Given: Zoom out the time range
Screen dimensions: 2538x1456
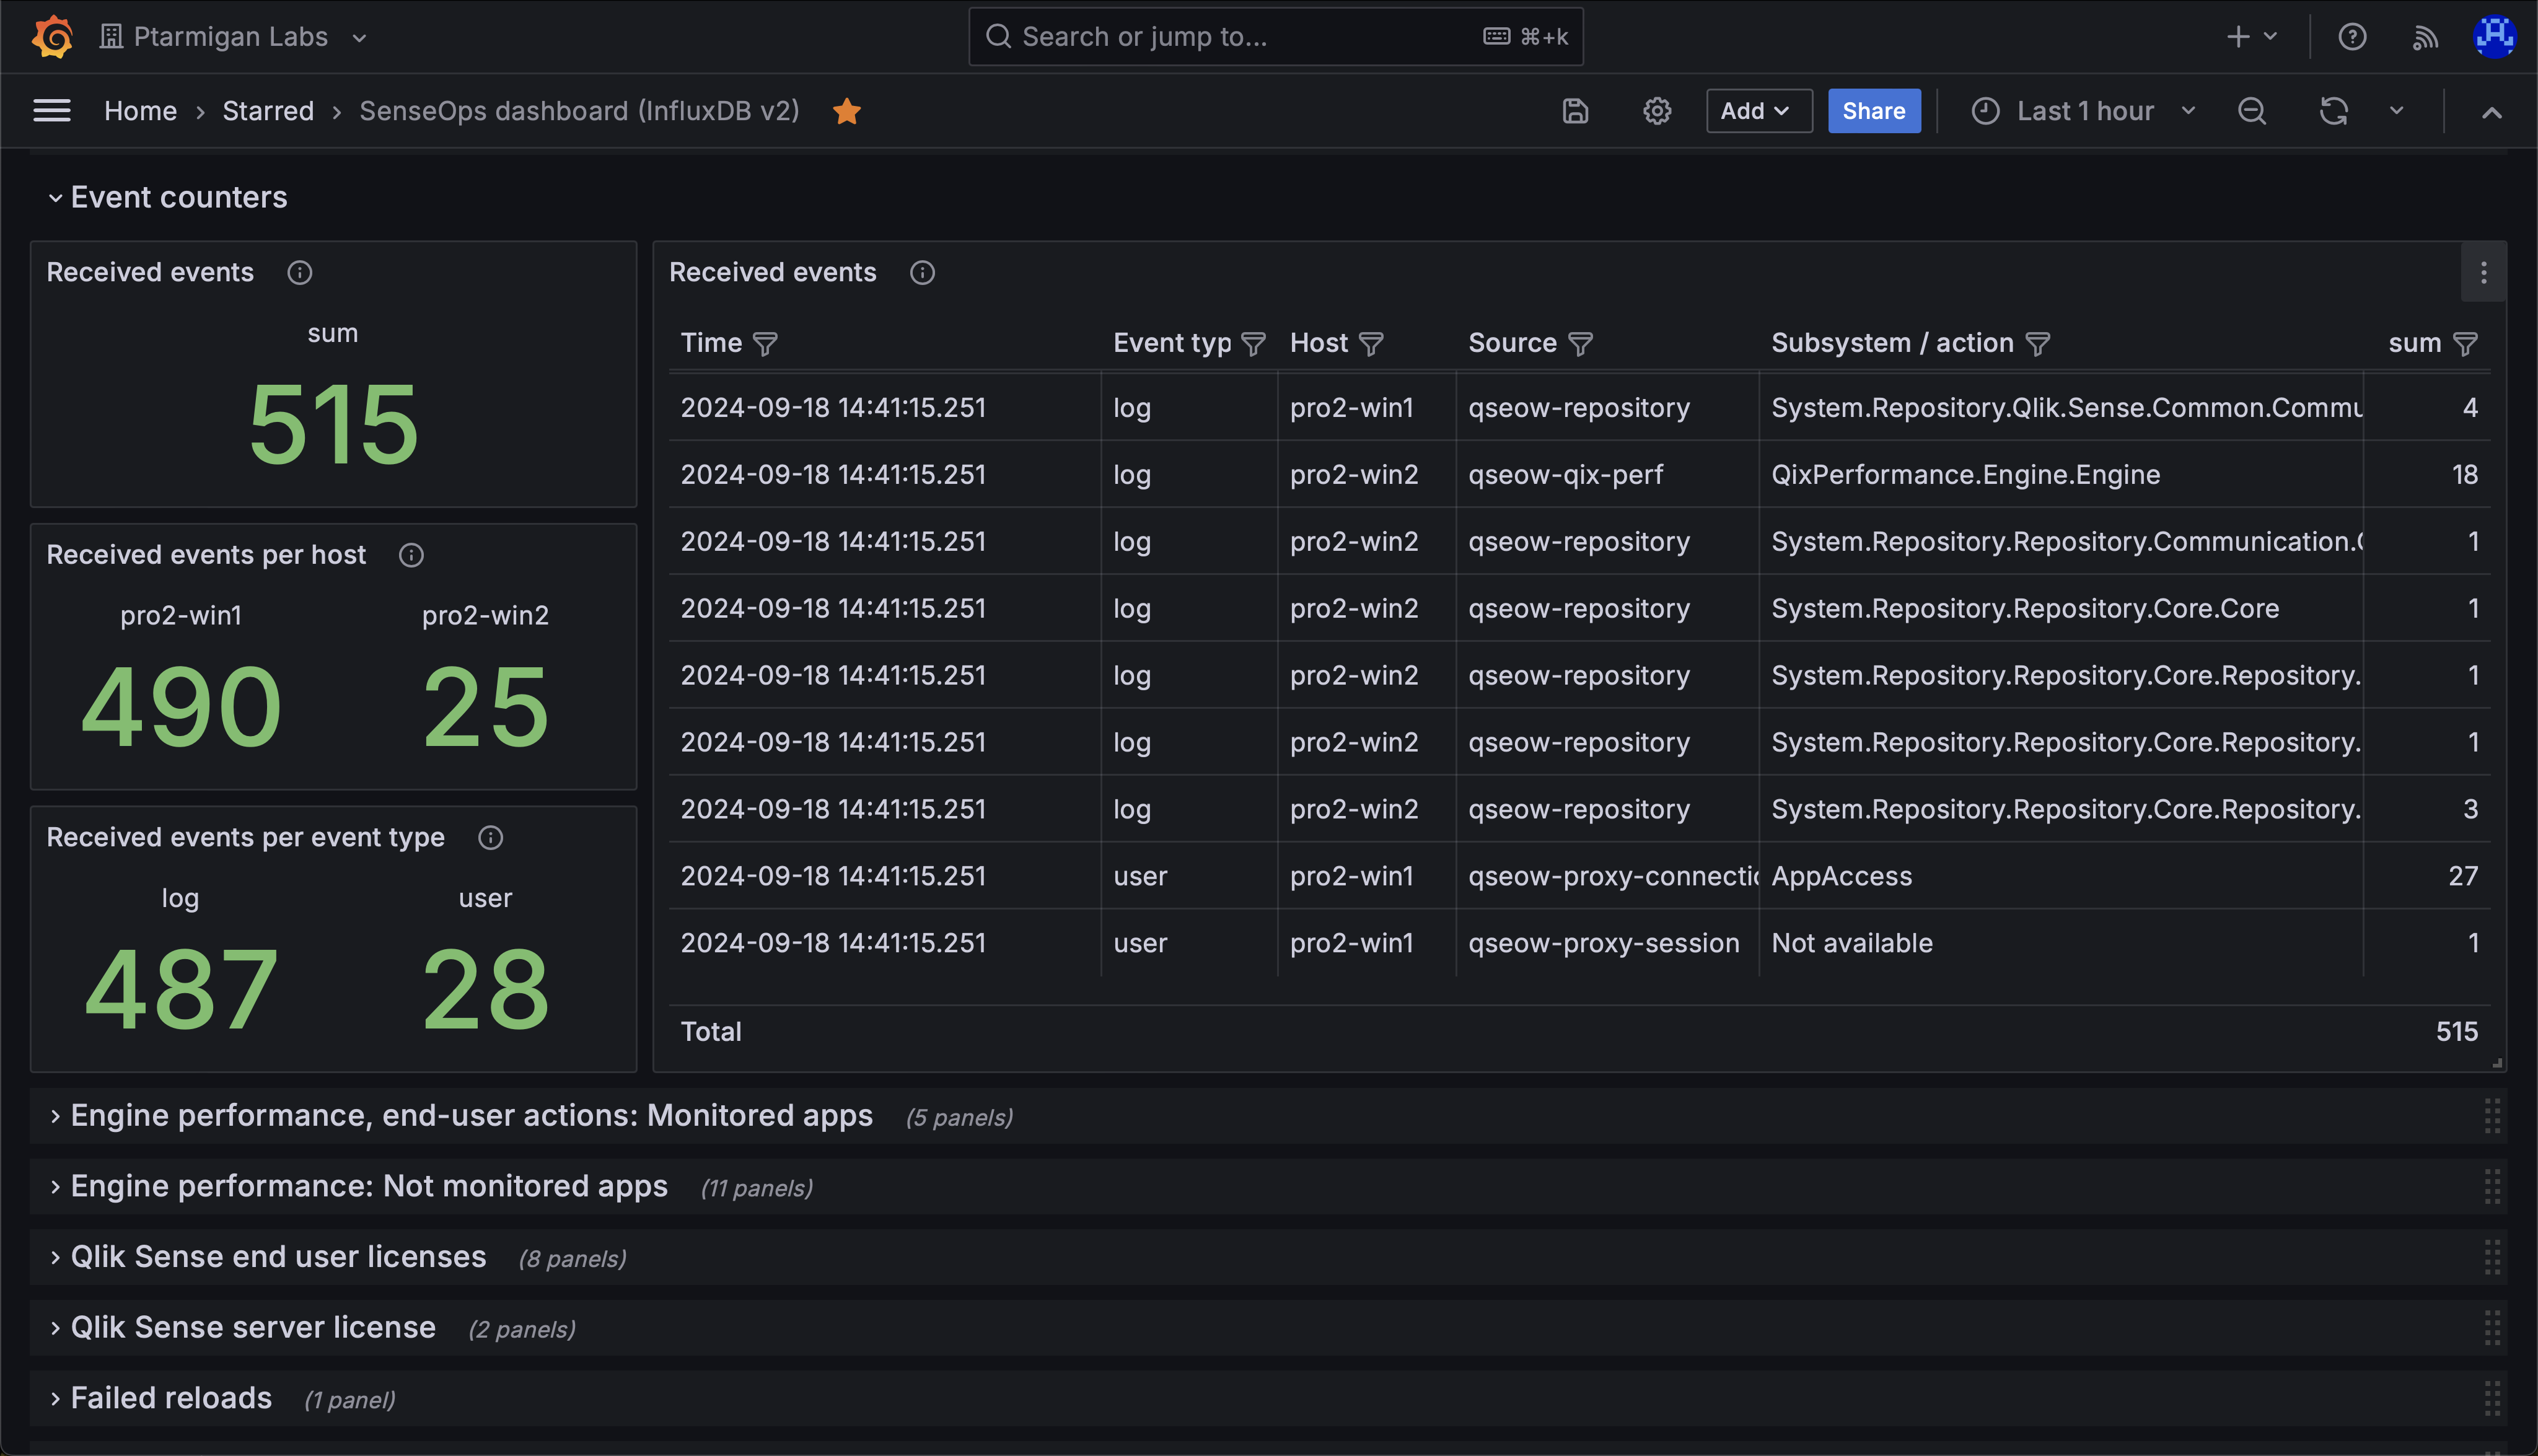Looking at the screenshot, I should (x=2251, y=111).
